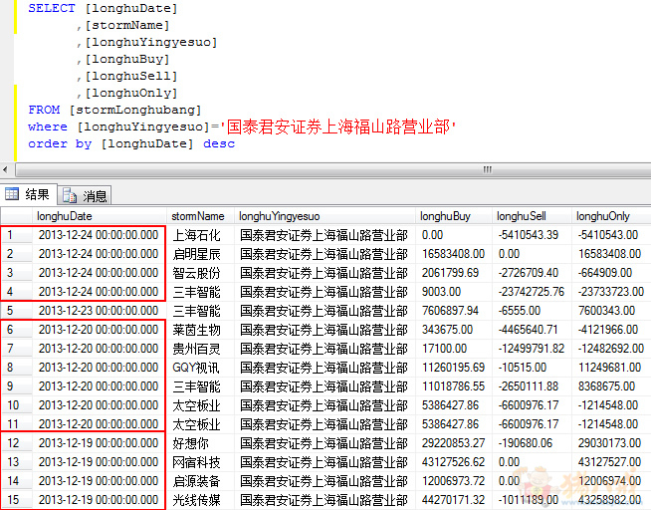Click longhuSell value -2726709.40
The width and height of the screenshot is (651, 510).
(529, 273)
